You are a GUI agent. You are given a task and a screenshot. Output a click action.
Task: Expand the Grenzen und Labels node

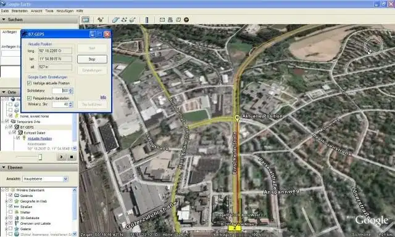(x=6, y=223)
